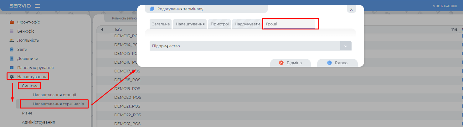Open Налаштування станції tree item

point(54,95)
